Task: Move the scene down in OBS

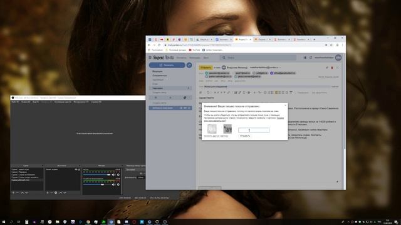Action: [x=26, y=192]
